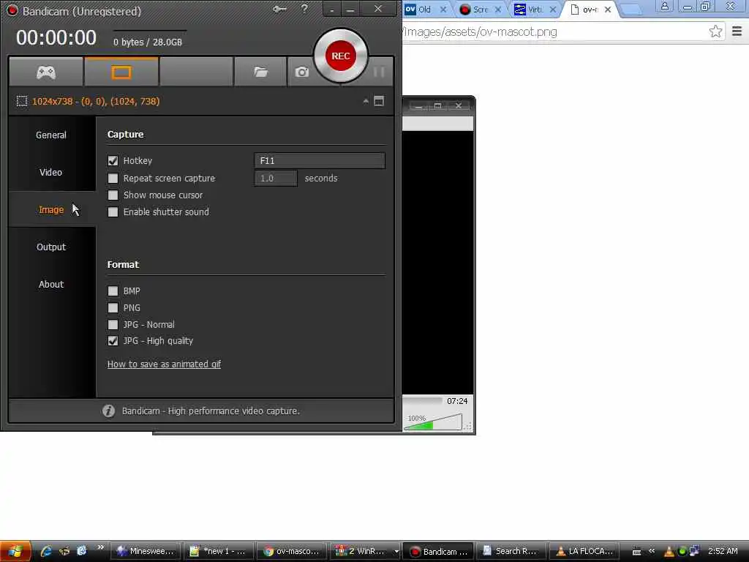This screenshot has height=562, width=749.
Task: Select BMP format checkbox
Action: tap(113, 291)
